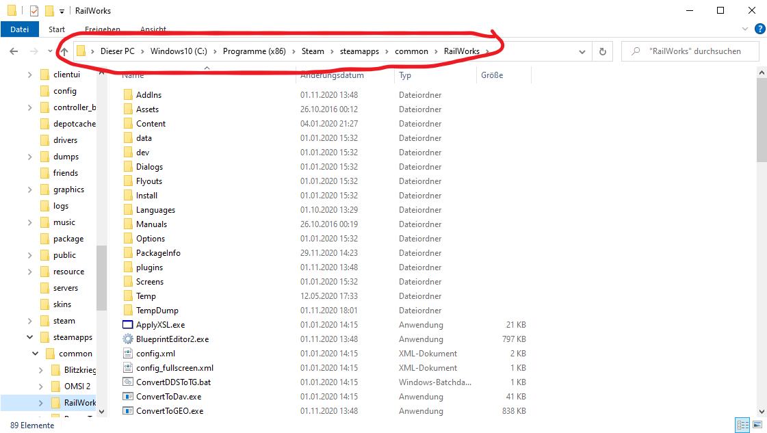Select the ConvertDDSToTG.bat file icon
Image resolution: width=767 pixels, height=433 pixels.
pos(128,382)
